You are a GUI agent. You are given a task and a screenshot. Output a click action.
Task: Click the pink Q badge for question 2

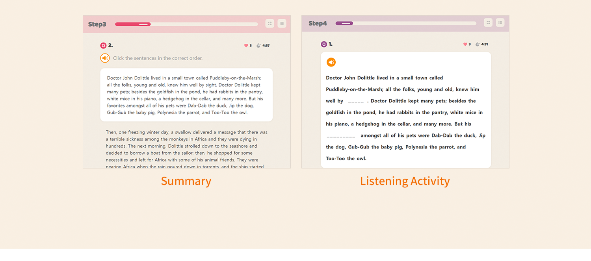click(x=103, y=46)
